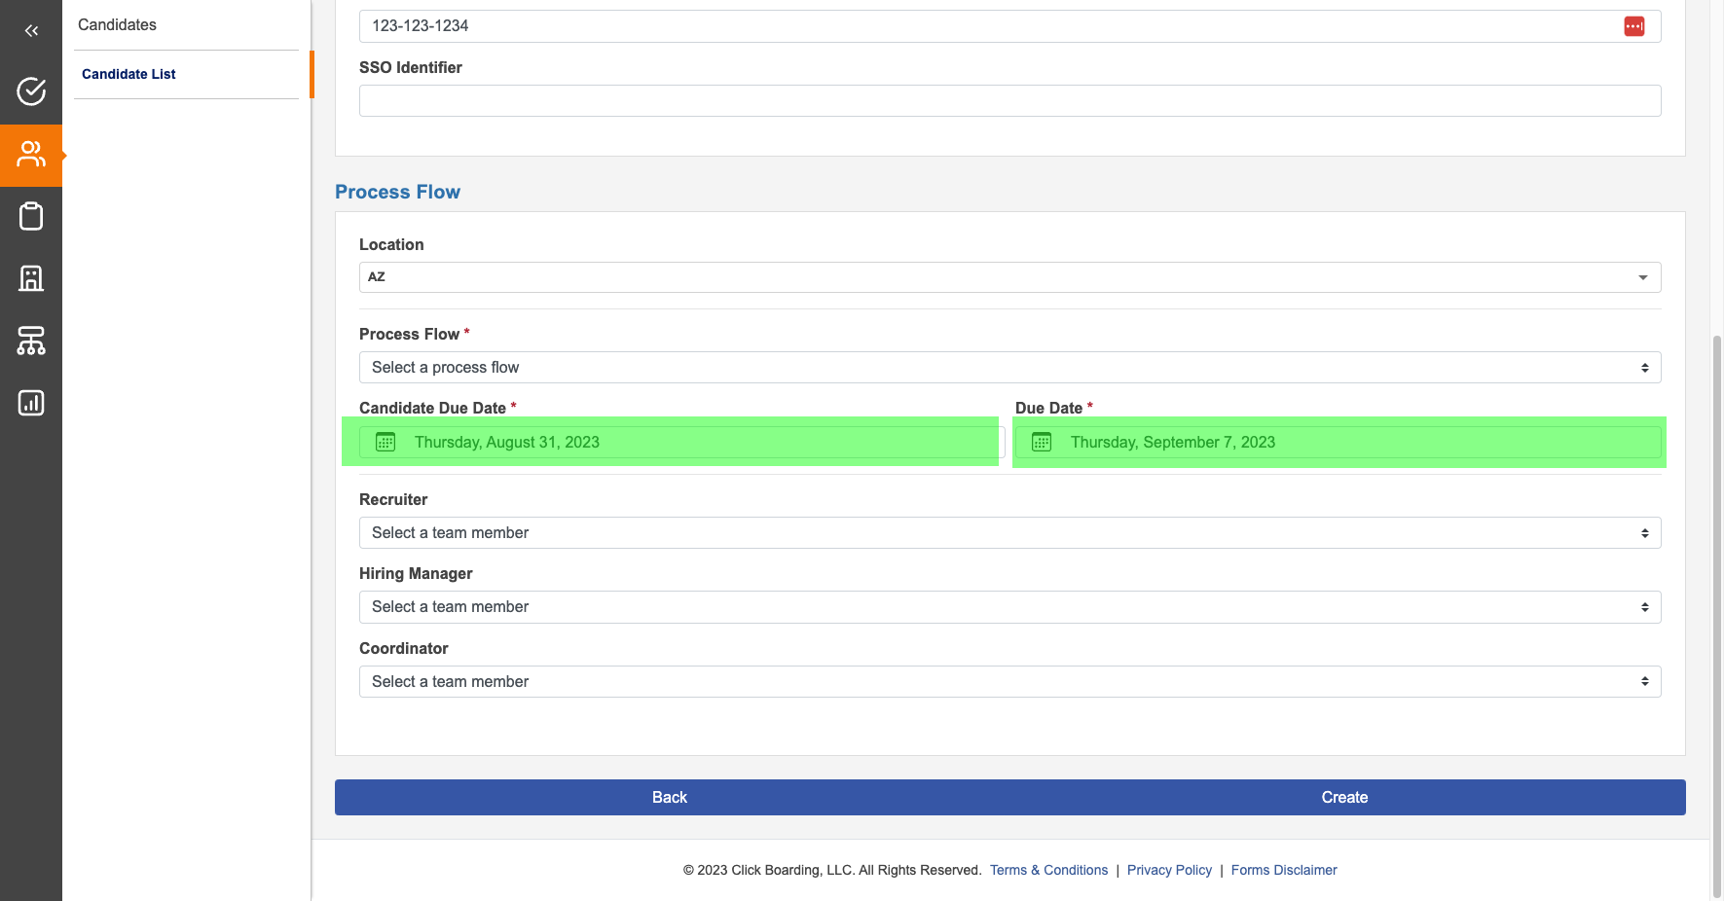Collapse the sidebar with double-chevron icon
Screen dimensions: 1724x901
(31, 31)
